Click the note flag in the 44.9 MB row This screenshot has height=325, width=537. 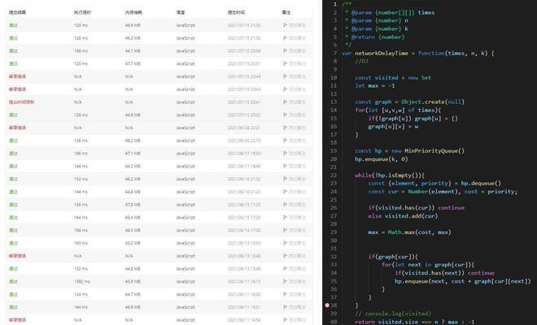pos(285,115)
